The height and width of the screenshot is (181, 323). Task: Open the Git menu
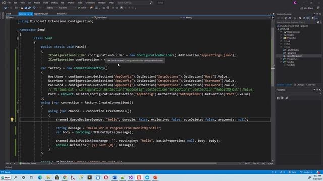click(29, 3)
